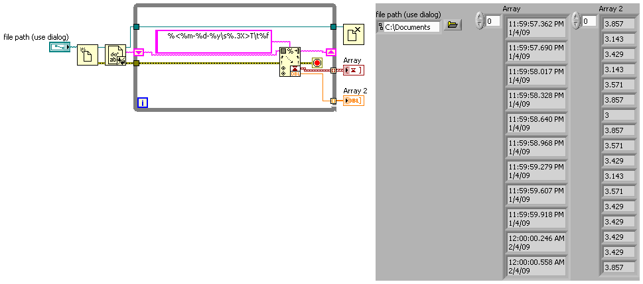Click the file path (use dialog) label on diagram

click(x=36, y=37)
